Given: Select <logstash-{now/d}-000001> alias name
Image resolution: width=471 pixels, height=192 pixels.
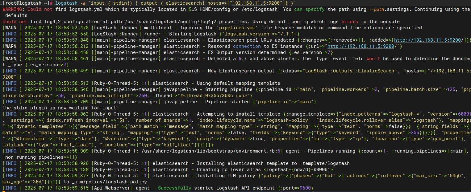Looking at the screenshot, I should pyautogui.click(x=298, y=170).
